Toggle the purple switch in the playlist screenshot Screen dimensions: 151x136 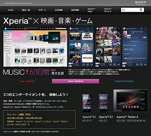[144, 37]
